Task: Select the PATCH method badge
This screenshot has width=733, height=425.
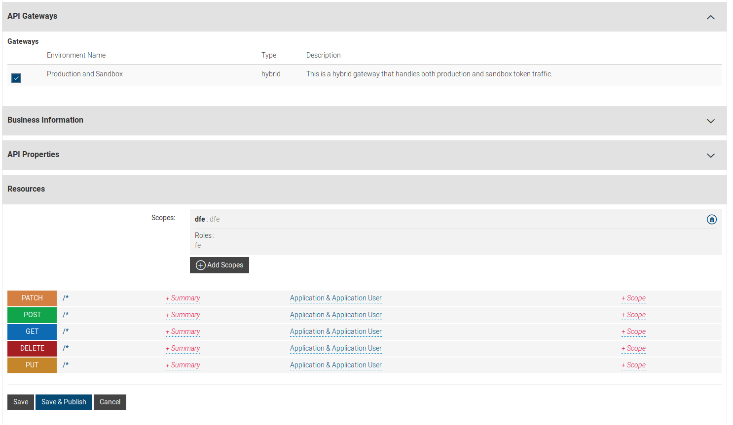Action: pos(32,297)
